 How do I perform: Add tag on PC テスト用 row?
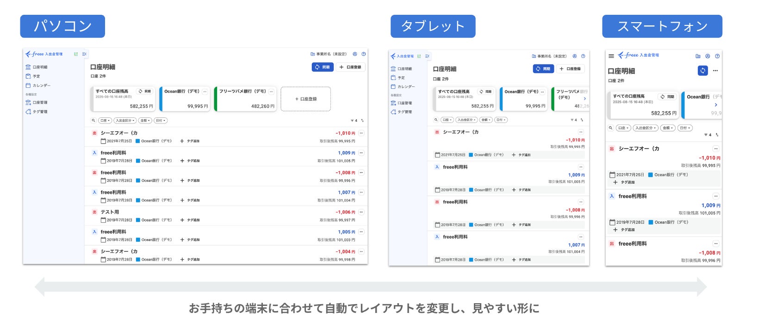coord(190,220)
